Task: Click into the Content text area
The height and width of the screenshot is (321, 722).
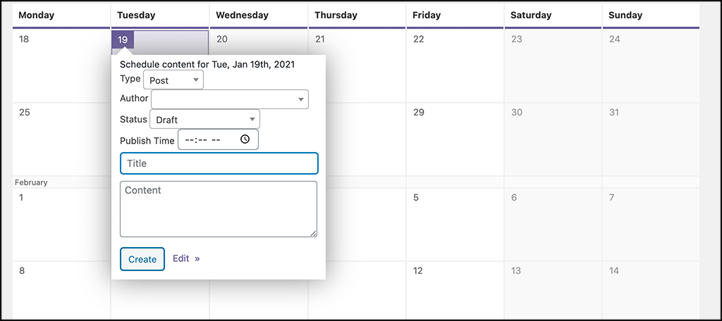Action: tap(219, 209)
